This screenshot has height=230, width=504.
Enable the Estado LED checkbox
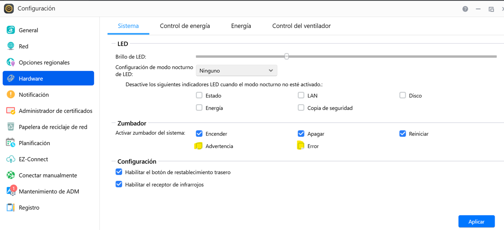199,96
